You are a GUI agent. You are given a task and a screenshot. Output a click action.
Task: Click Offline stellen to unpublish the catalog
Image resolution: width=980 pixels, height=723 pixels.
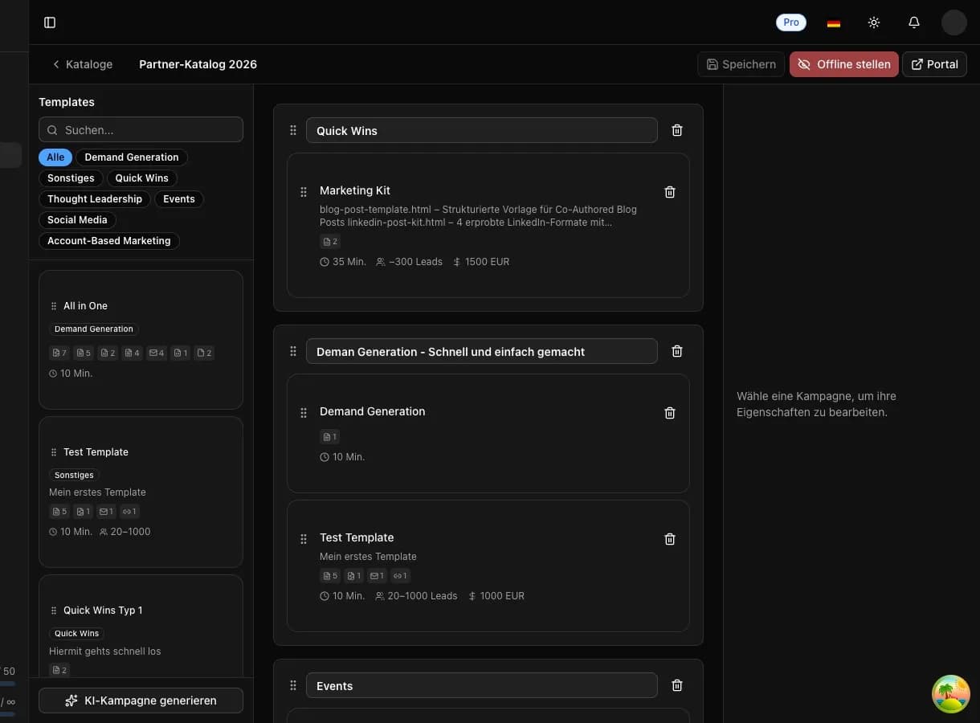843,64
